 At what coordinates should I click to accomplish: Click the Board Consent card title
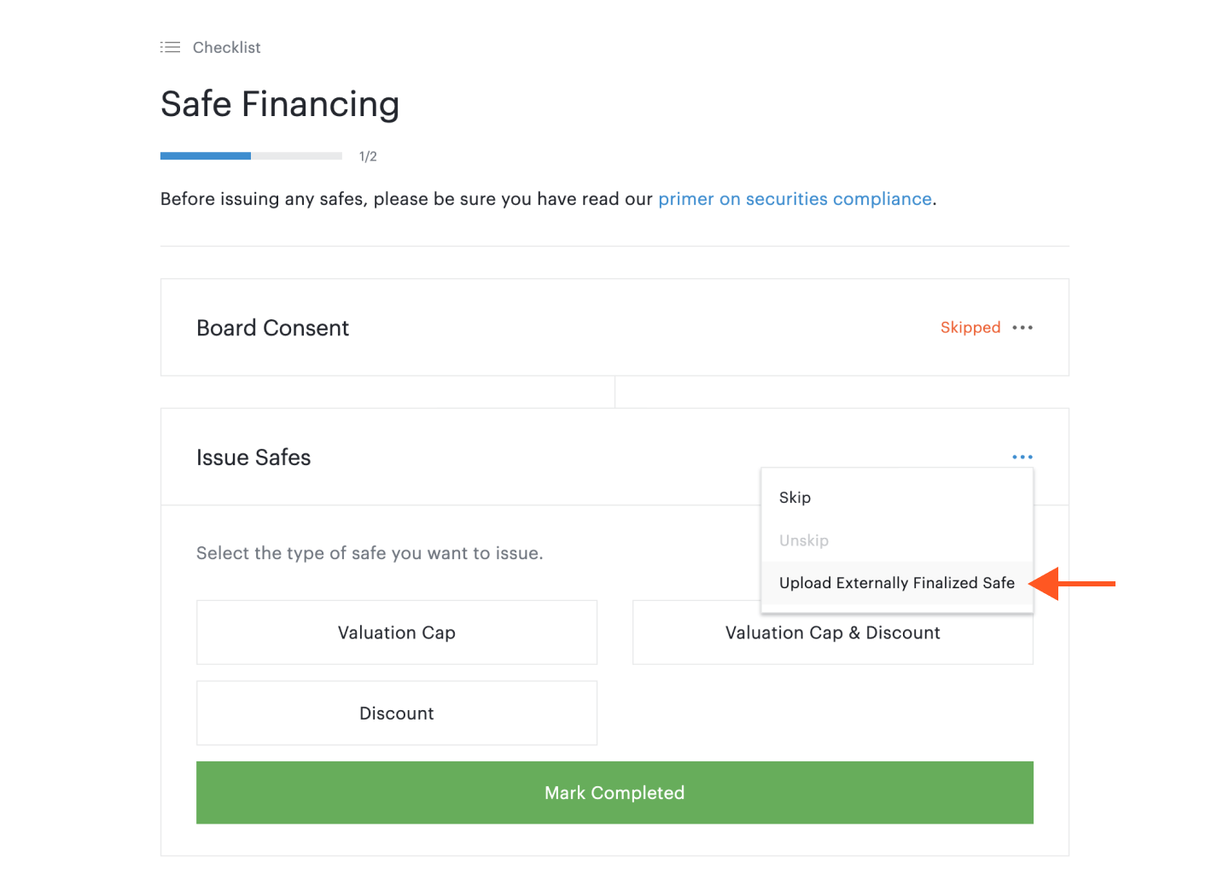click(x=272, y=328)
